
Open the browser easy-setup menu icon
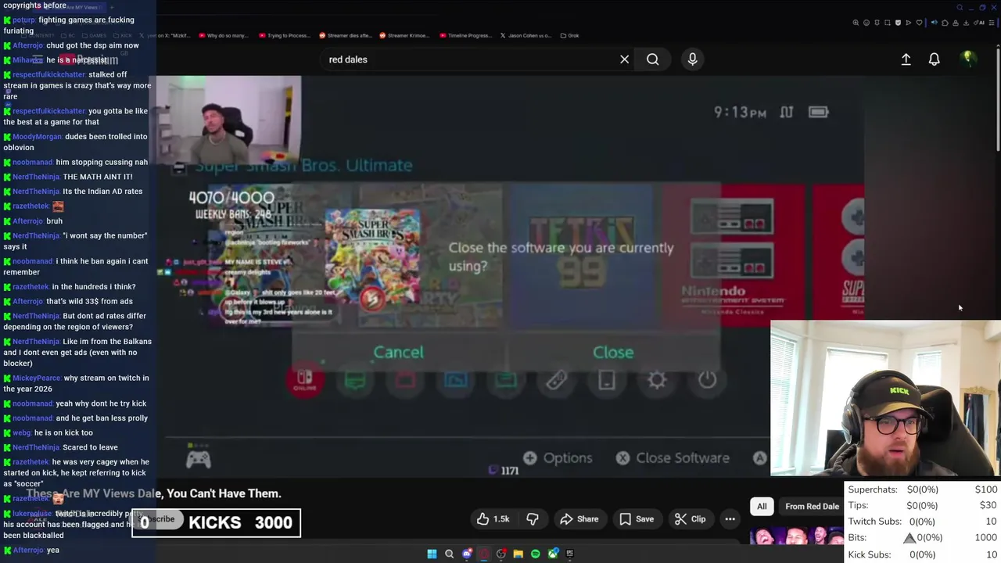click(x=991, y=23)
